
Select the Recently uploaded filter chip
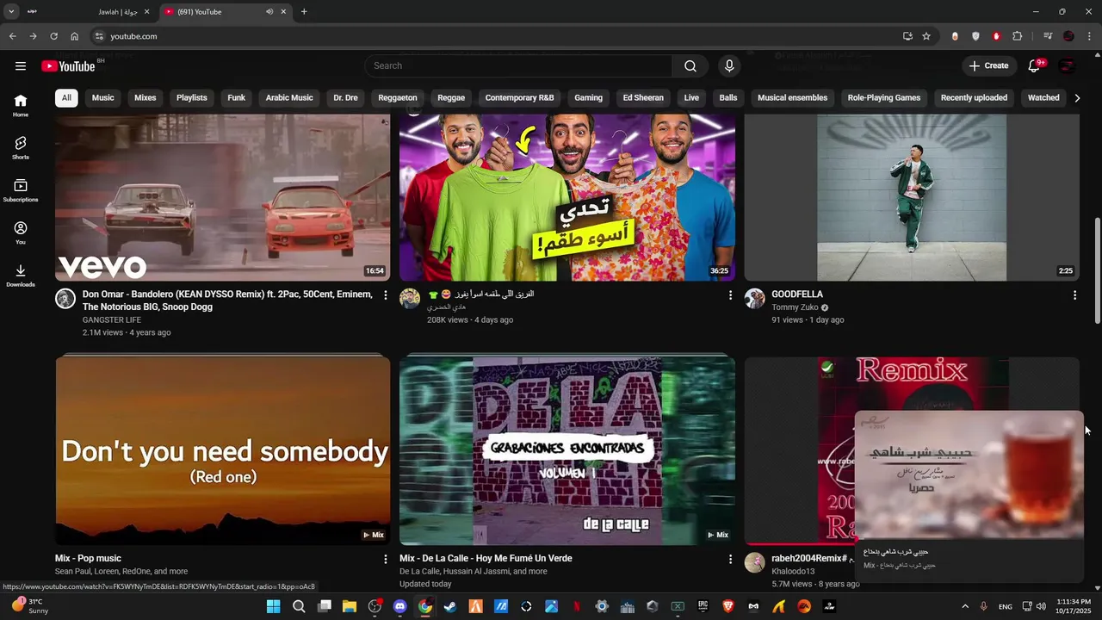974,97
